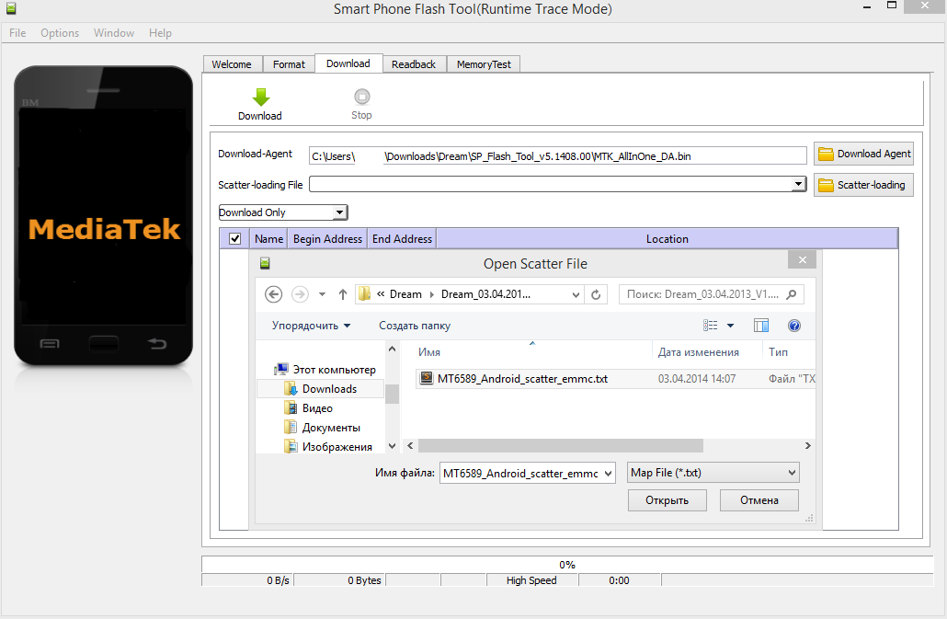This screenshot has height=619, width=947.
Task: Click navigation pane scroll down arrow
Action: click(392, 446)
